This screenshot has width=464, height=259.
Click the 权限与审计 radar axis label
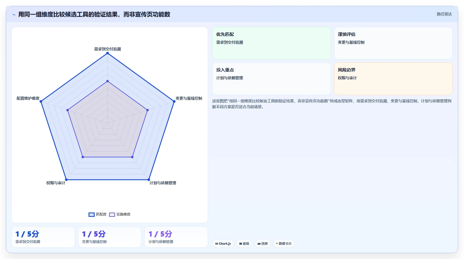point(56,183)
